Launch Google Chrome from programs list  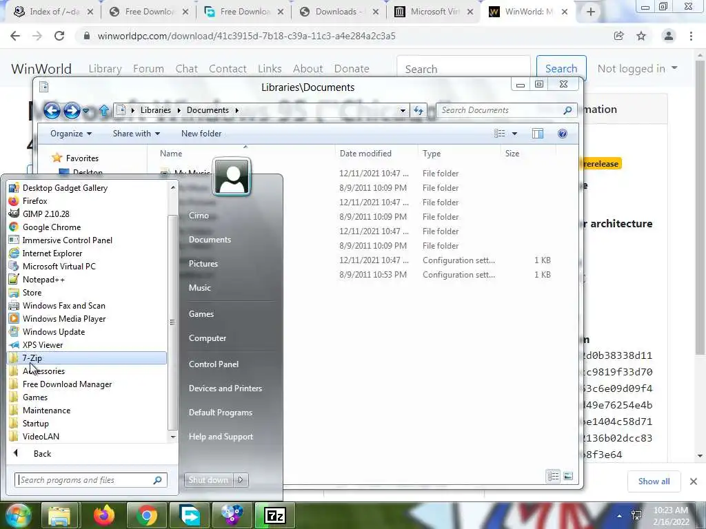51,227
